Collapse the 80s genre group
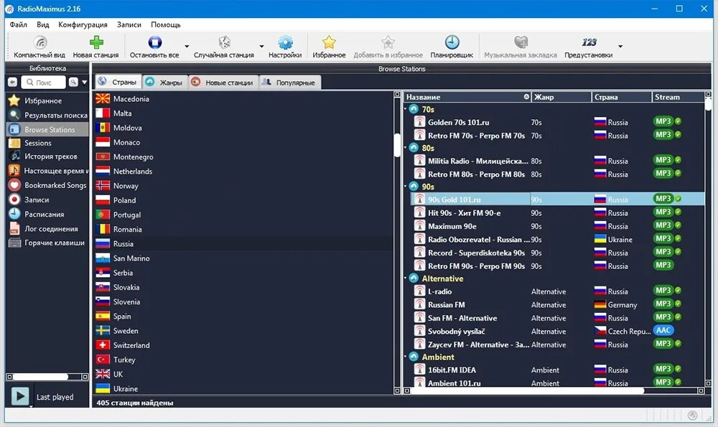 click(x=406, y=148)
